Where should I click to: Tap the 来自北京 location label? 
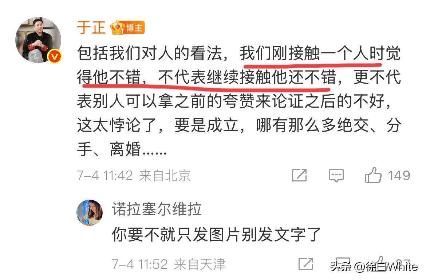coord(165,176)
